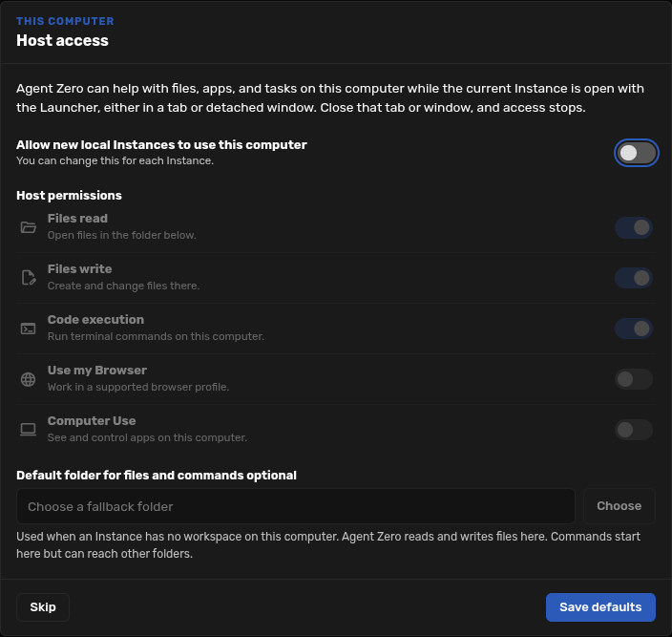
Task: Click the Skip button
Action: (x=43, y=607)
